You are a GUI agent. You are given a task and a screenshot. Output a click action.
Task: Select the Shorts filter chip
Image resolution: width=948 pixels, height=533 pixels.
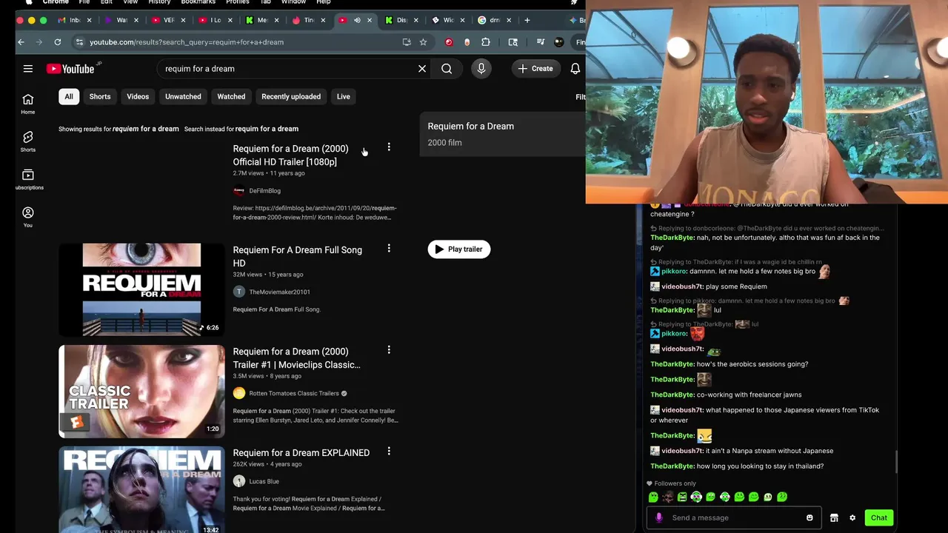(x=100, y=96)
